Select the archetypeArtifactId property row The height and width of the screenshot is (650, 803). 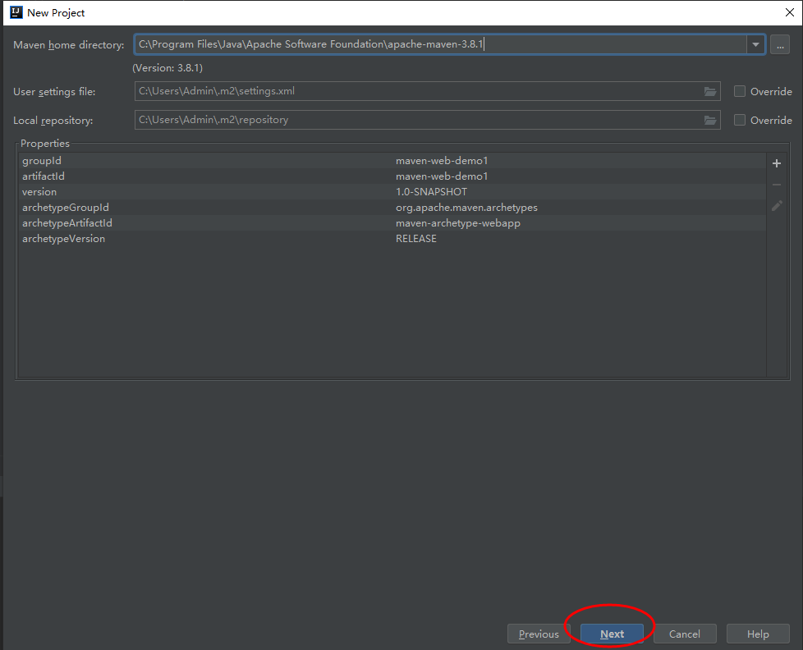pos(246,222)
